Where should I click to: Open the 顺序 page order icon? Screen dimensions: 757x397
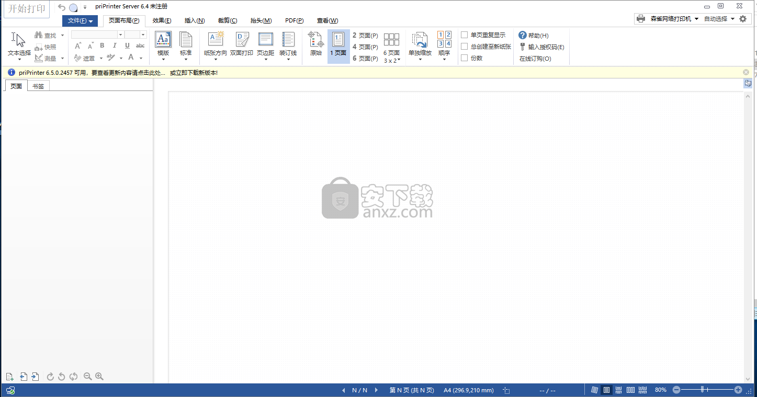click(444, 46)
